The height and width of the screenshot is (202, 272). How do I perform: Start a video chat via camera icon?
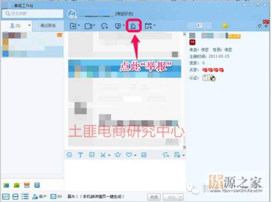[88, 26]
